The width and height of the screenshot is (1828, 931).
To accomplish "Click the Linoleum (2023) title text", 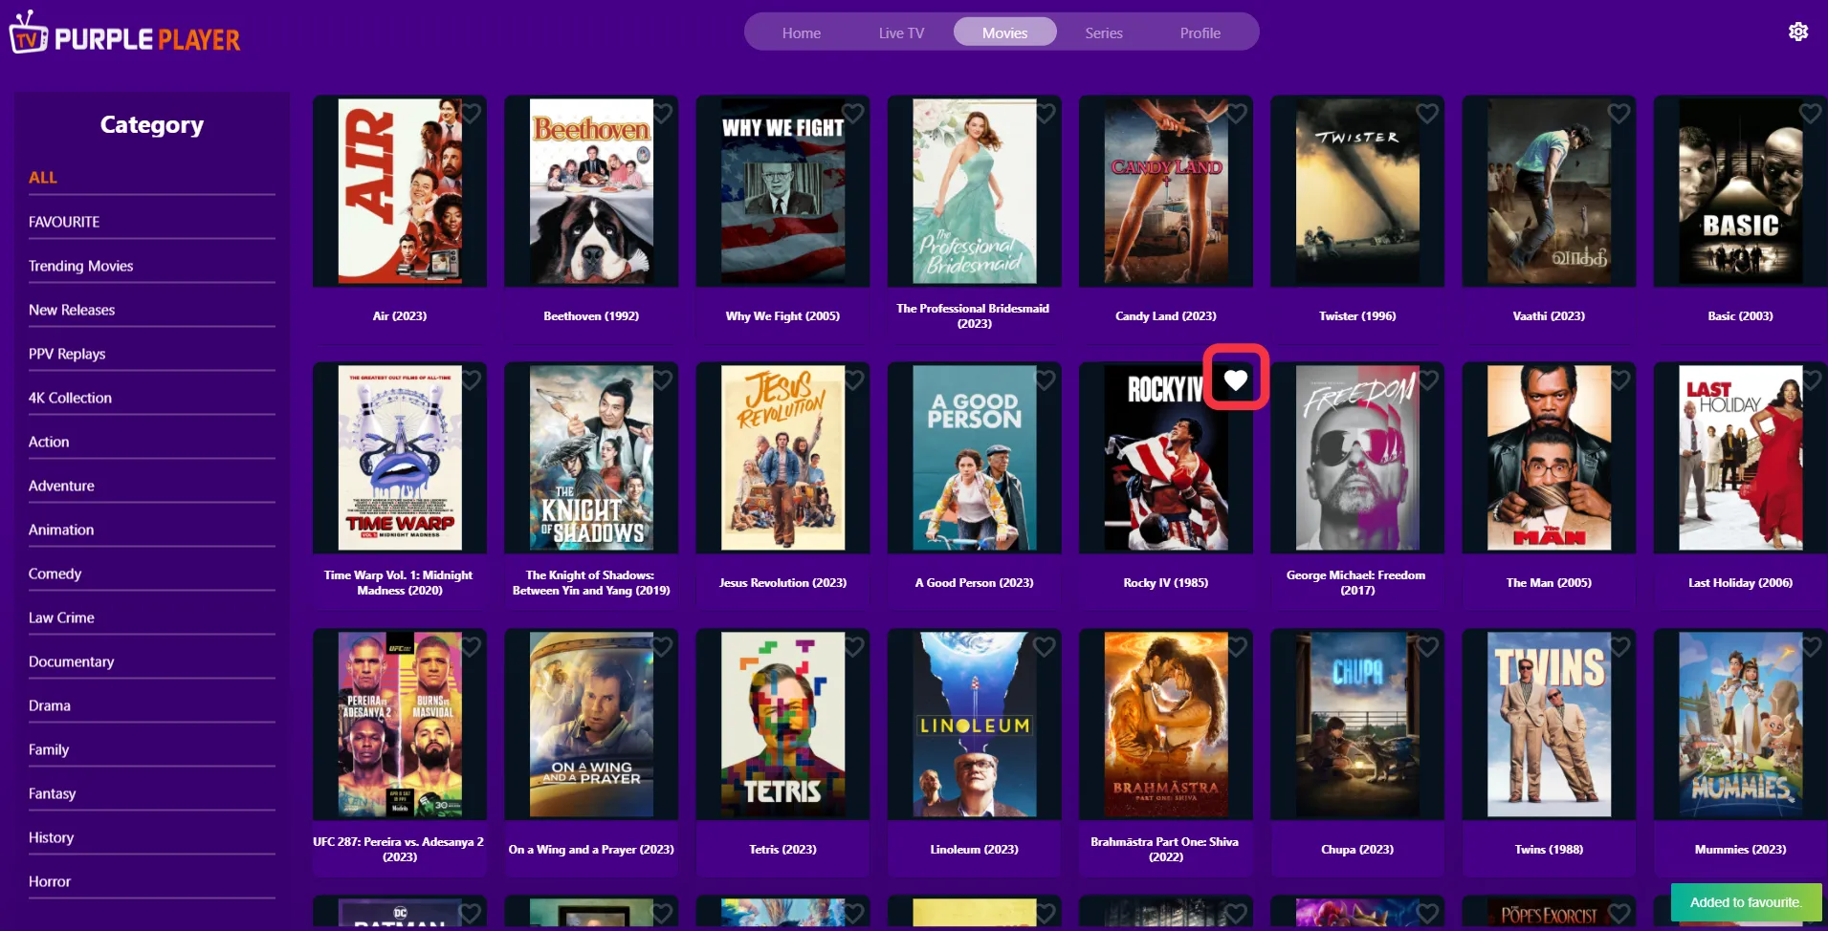I will (x=974, y=849).
